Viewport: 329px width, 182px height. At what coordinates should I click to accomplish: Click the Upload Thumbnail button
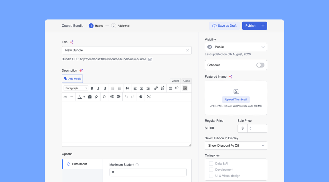coord(236,100)
